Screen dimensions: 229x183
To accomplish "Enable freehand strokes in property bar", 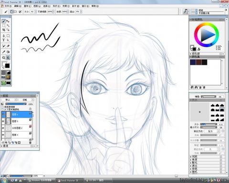I will pos(12,11).
